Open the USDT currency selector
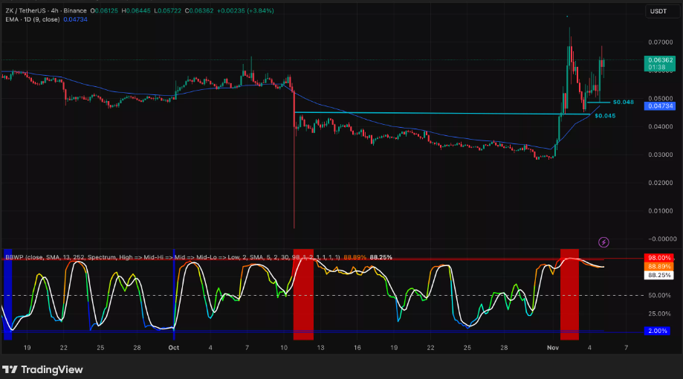This screenshot has height=379, width=683. point(658,11)
